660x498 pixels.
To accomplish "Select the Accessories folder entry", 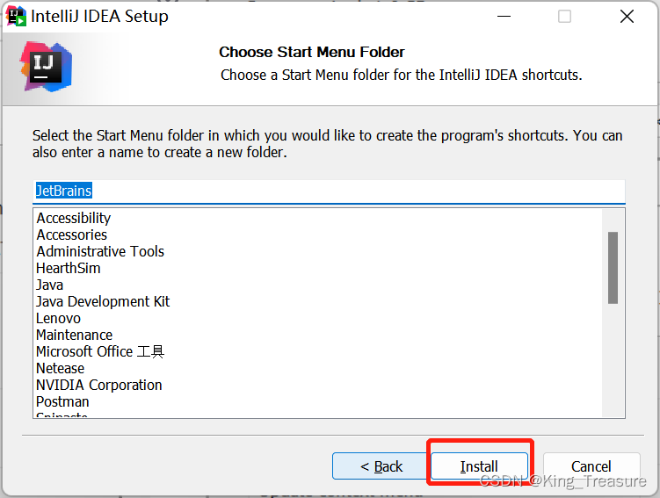I will pos(72,235).
